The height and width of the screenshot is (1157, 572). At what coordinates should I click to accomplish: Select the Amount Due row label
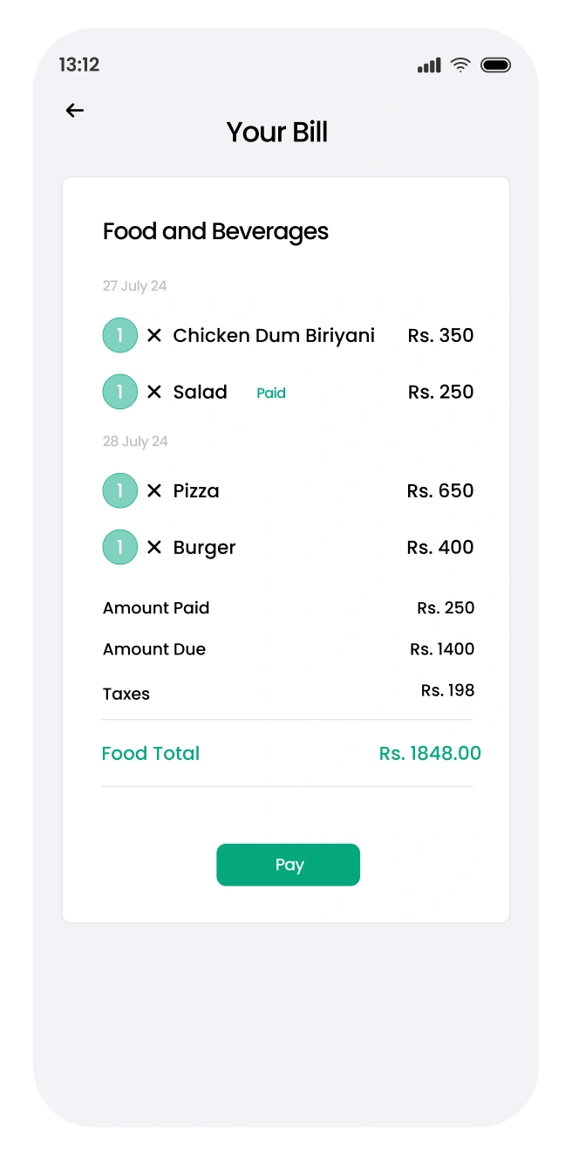(x=154, y=649)
